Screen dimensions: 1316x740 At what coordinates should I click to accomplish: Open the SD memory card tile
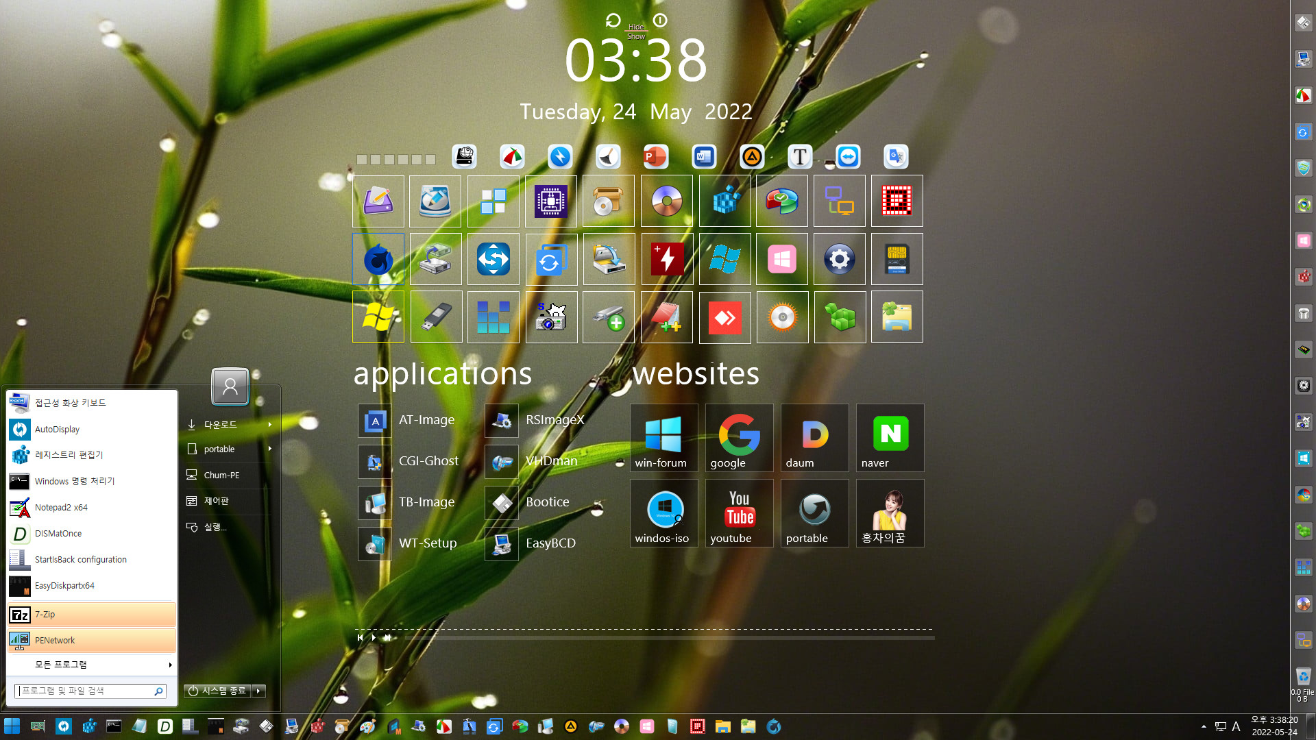(897, 259)
